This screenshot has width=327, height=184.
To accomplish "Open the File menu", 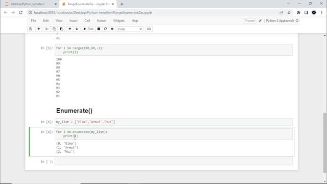I will [33, 20].
